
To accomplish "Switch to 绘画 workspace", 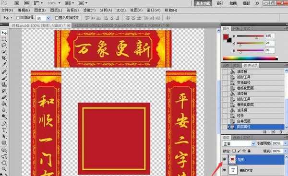I will [x=233, y=3].
